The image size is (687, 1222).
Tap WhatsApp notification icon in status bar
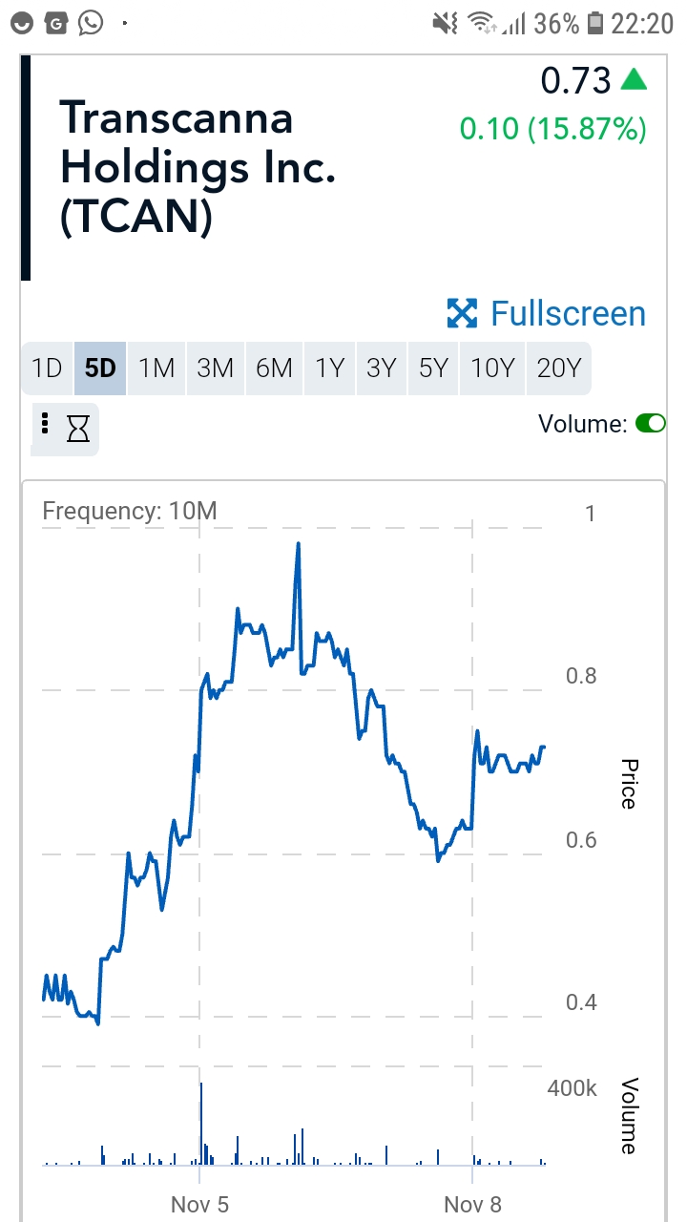click(91, 22)
